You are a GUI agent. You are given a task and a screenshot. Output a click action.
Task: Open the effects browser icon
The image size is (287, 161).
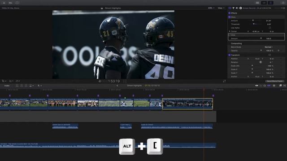[280, 85]
